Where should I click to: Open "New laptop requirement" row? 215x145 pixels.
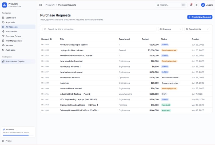pyautogui.click(x=126, y=72)
